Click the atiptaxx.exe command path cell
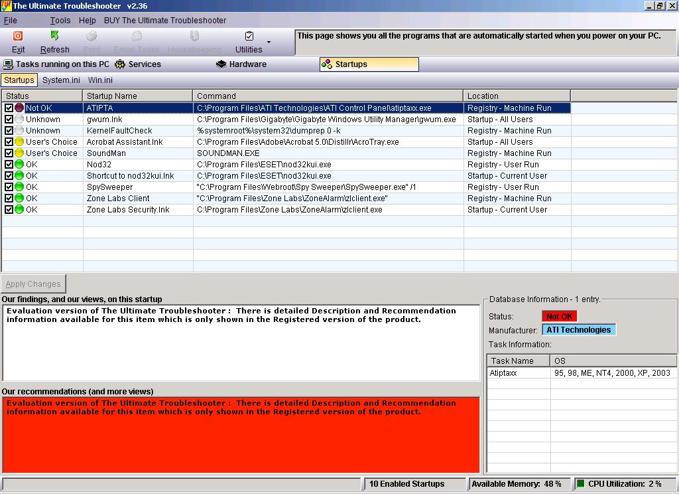This screenshot has height=494, width=679. (x=328, y=108)
